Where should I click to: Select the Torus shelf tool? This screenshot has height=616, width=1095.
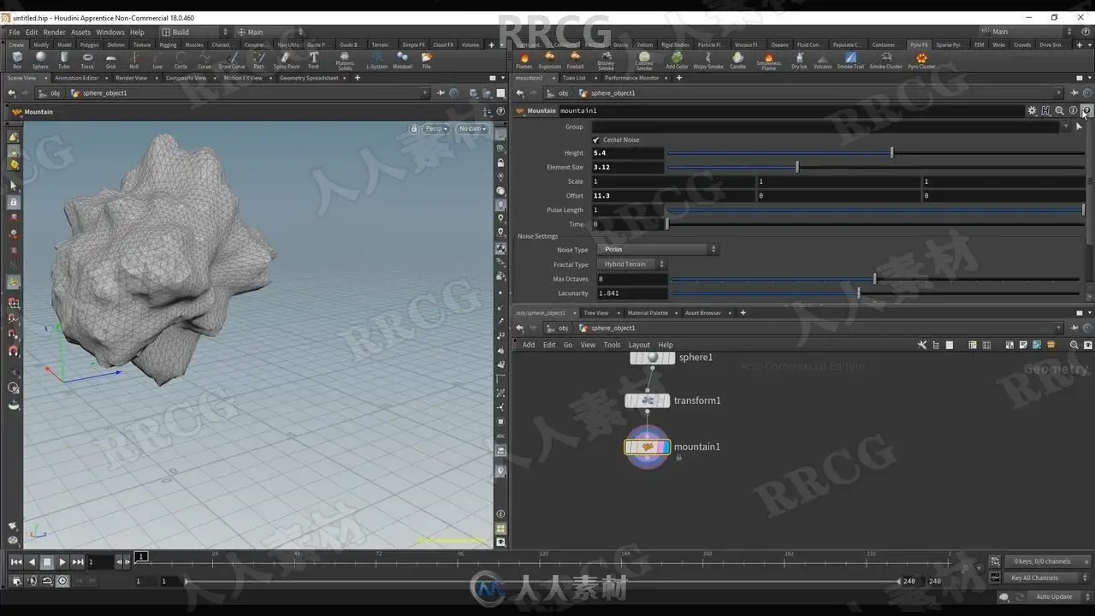click(x=87, y=60)
